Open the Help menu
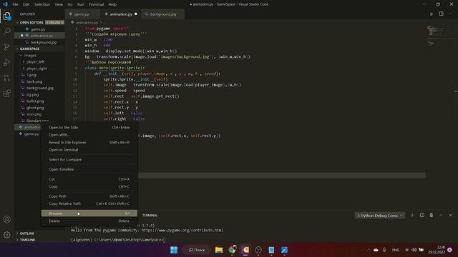Screen dimensions: 458x257 click(112, 4)
